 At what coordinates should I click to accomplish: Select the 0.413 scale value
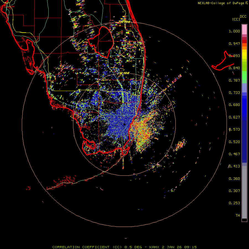coord(234,166)
